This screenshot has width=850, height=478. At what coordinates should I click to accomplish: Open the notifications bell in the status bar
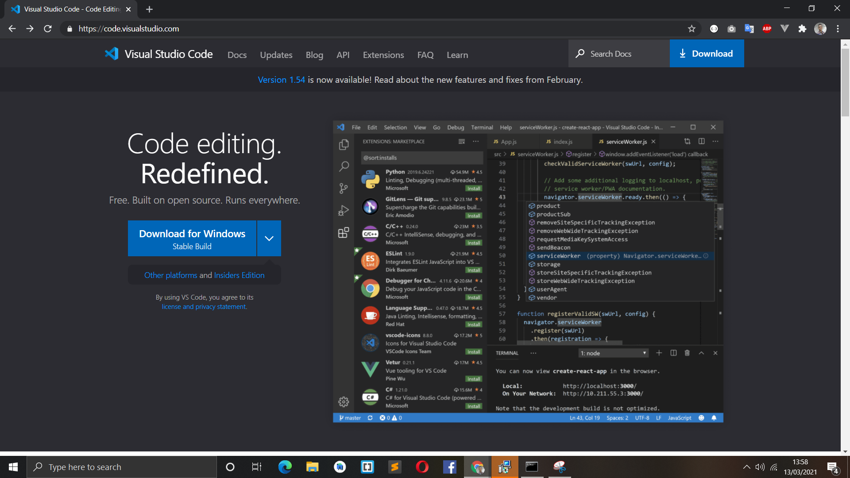[714, 417]
